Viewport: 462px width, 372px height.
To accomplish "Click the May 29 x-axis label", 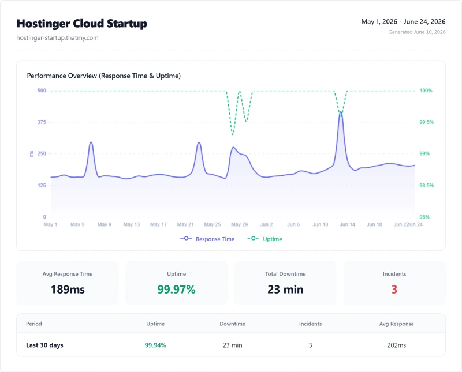I will tap(239, 224).
